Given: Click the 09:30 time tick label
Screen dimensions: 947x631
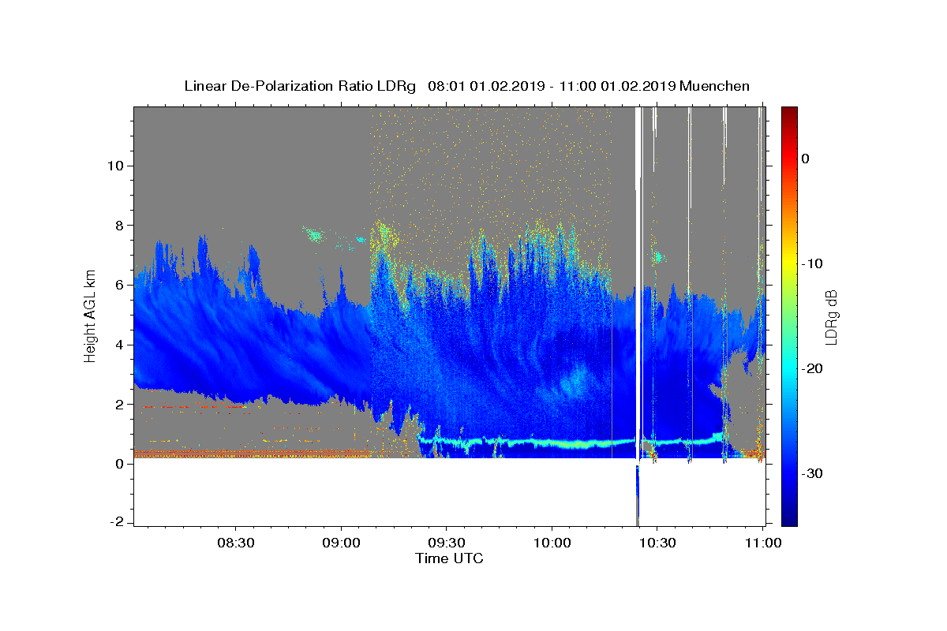Looking at the screenshot, I should tap(447, 543).
